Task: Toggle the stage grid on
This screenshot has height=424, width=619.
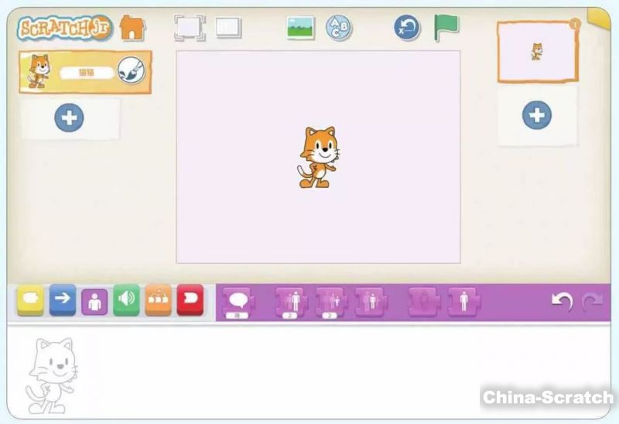Action: coord(228,28)
